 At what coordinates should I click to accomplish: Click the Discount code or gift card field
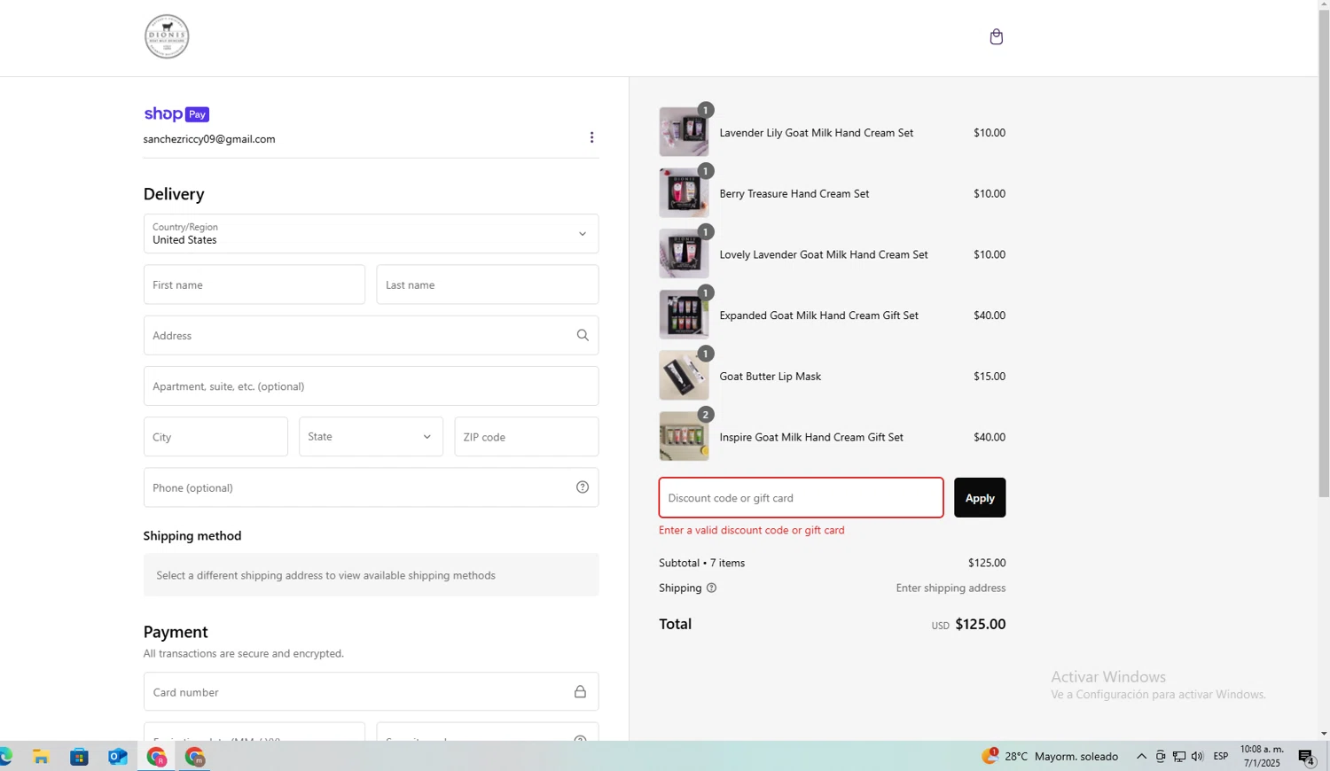click(x=801, y=497)
